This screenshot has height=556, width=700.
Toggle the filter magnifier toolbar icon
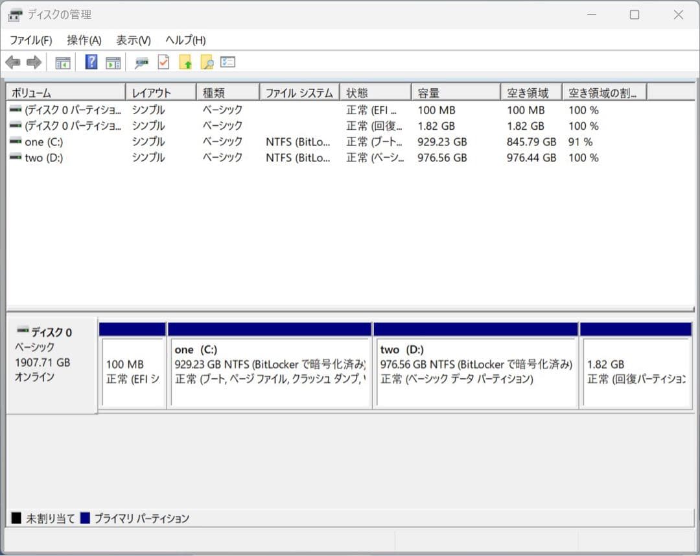141,62
